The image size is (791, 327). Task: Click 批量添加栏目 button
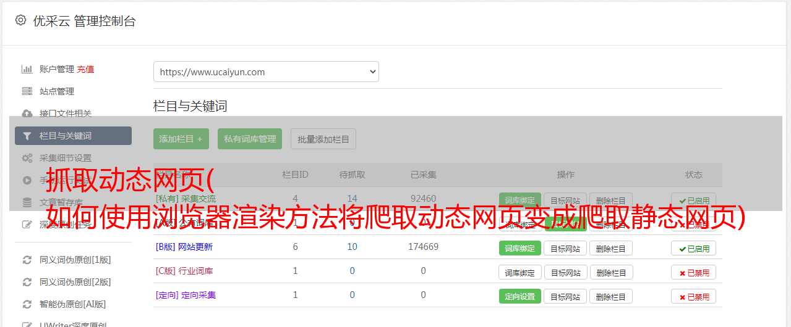click(323, 139)
